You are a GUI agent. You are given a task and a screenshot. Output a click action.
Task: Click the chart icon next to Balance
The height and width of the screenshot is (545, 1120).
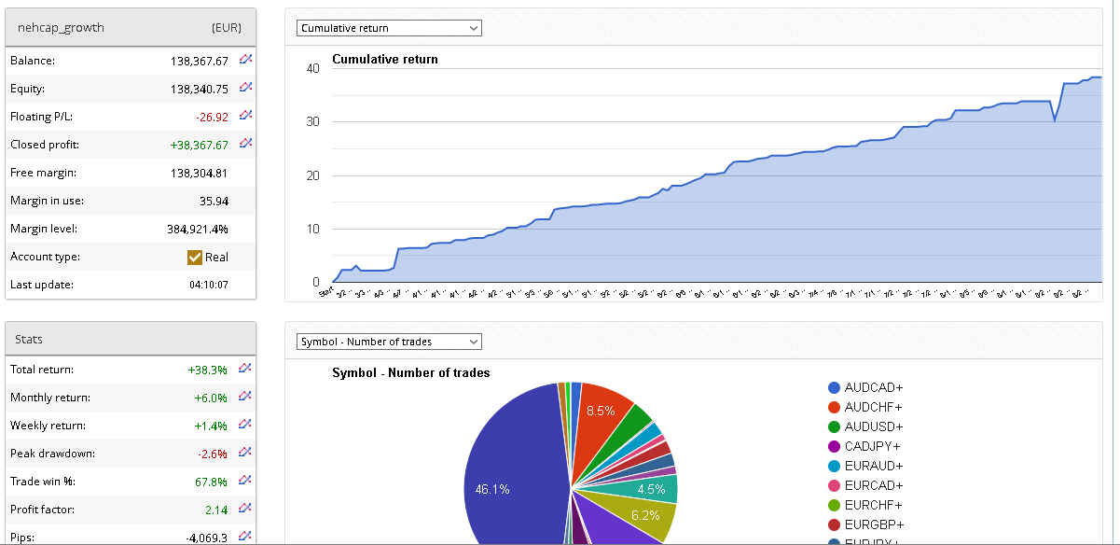click(245, 60)
